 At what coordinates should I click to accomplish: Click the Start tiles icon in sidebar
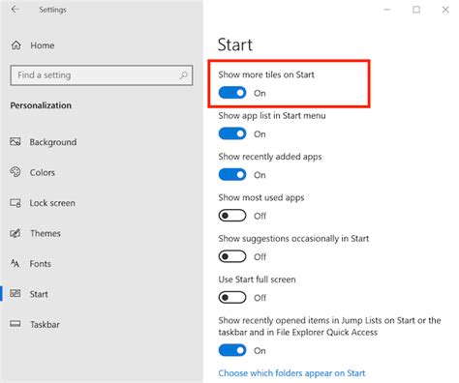click(x=15, y=293)
